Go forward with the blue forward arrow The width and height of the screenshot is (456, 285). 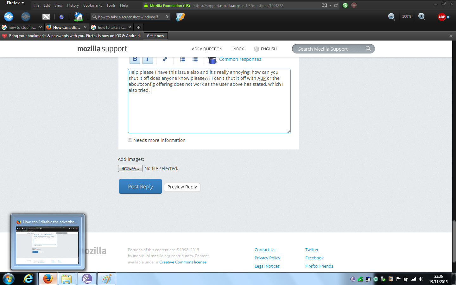(x=26, y=16)
